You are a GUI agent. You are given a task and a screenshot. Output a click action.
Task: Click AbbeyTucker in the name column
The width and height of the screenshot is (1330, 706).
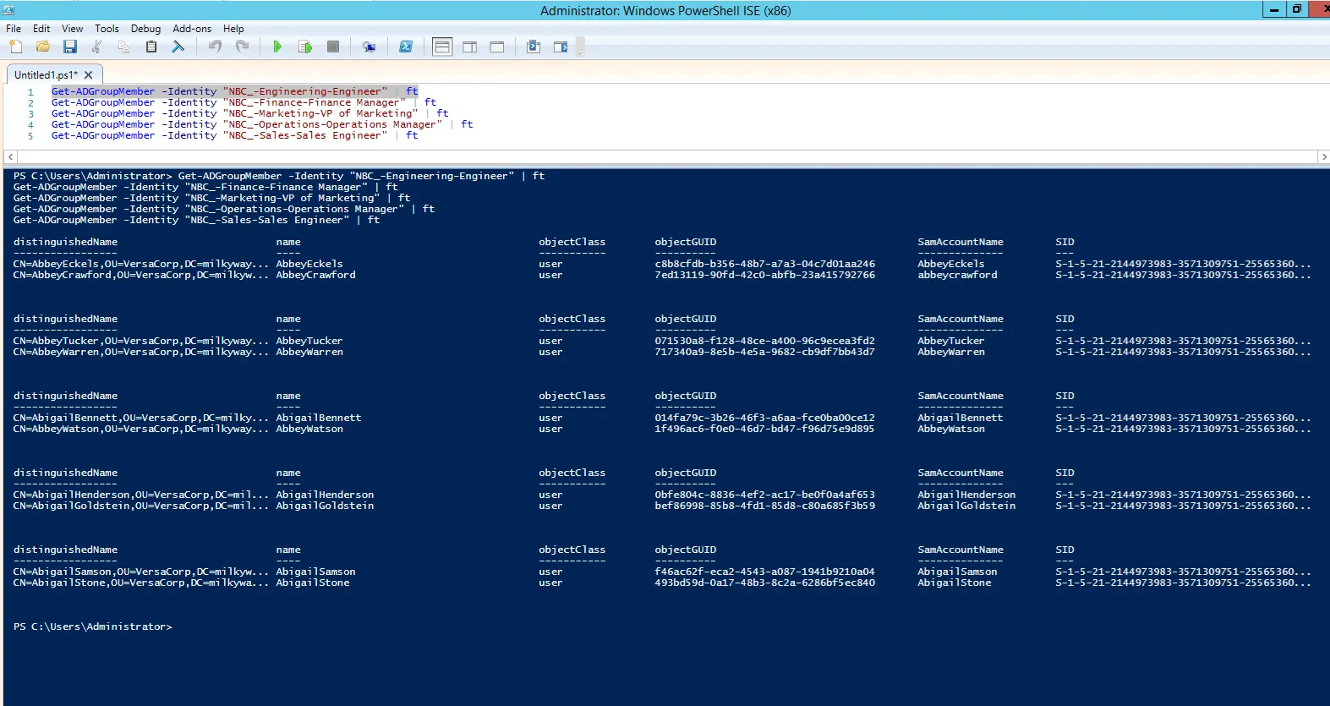(309, 341)
